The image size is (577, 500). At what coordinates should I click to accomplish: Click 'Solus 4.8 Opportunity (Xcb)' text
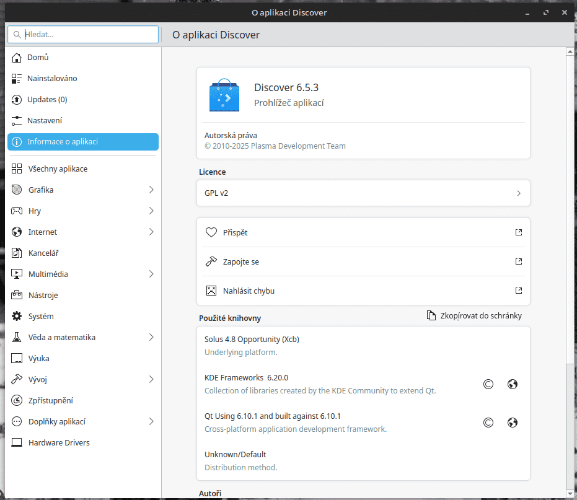pos(252,340)
